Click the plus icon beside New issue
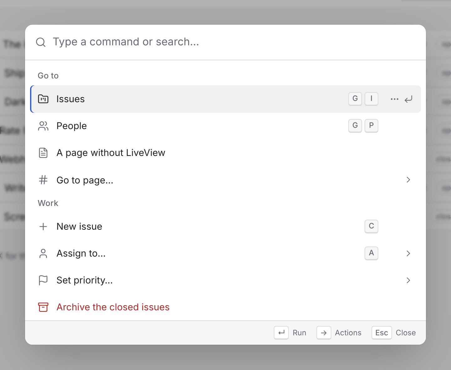 coord(43,227)
